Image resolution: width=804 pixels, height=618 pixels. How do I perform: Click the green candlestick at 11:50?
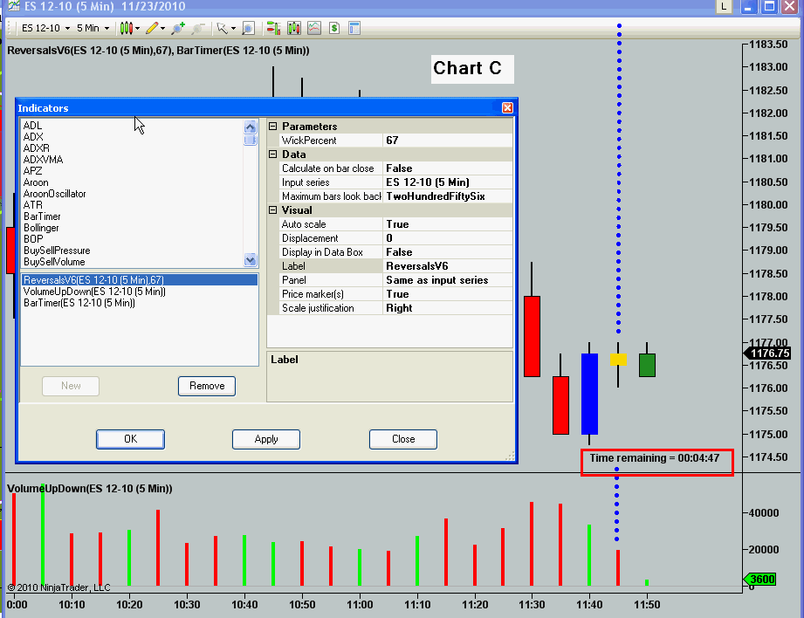pos(647,365)
